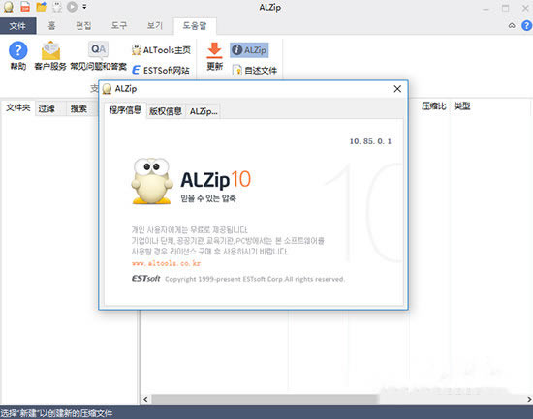Image resolution: width=533 pixels, height=419 pixels.
Task: Open the readme file ribbon item
Action: (255, 71)
